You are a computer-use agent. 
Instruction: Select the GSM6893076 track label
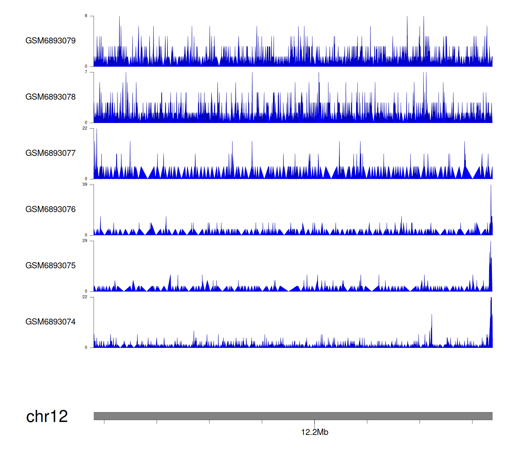[x=51, y=210]
